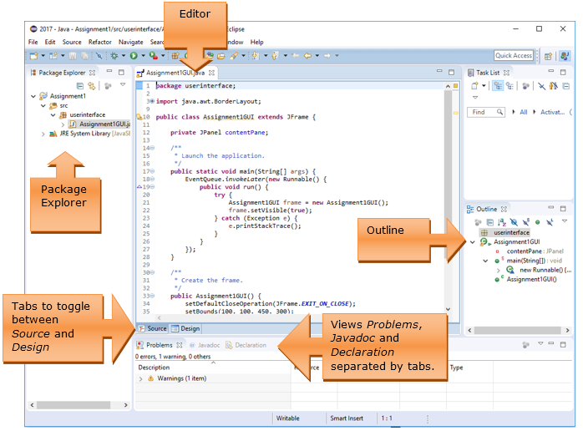Image resolution: width=583 pixels, height=431 pixels.
Task: Toggle Categorized view in Task List
Action: click(498, 86)
